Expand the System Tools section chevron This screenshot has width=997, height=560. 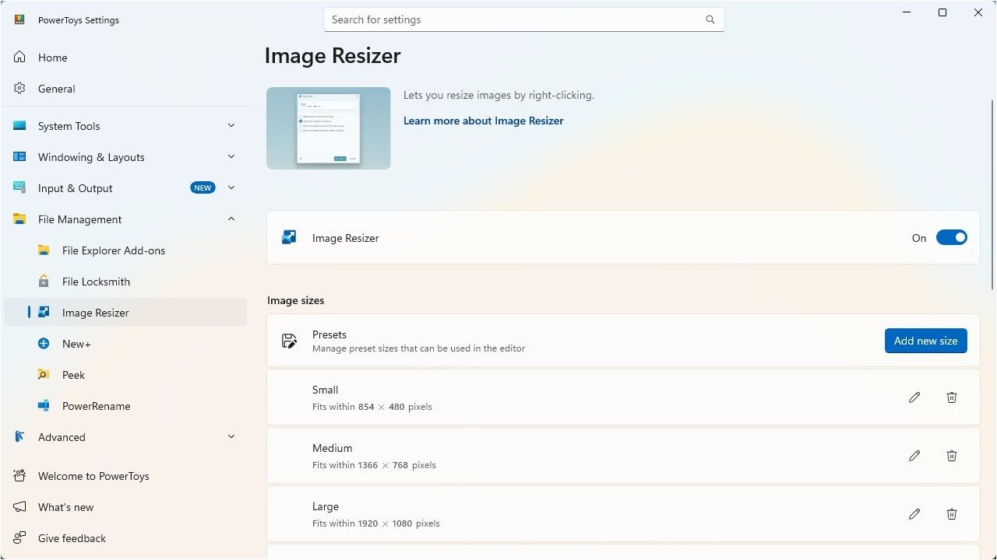point(231,125)
